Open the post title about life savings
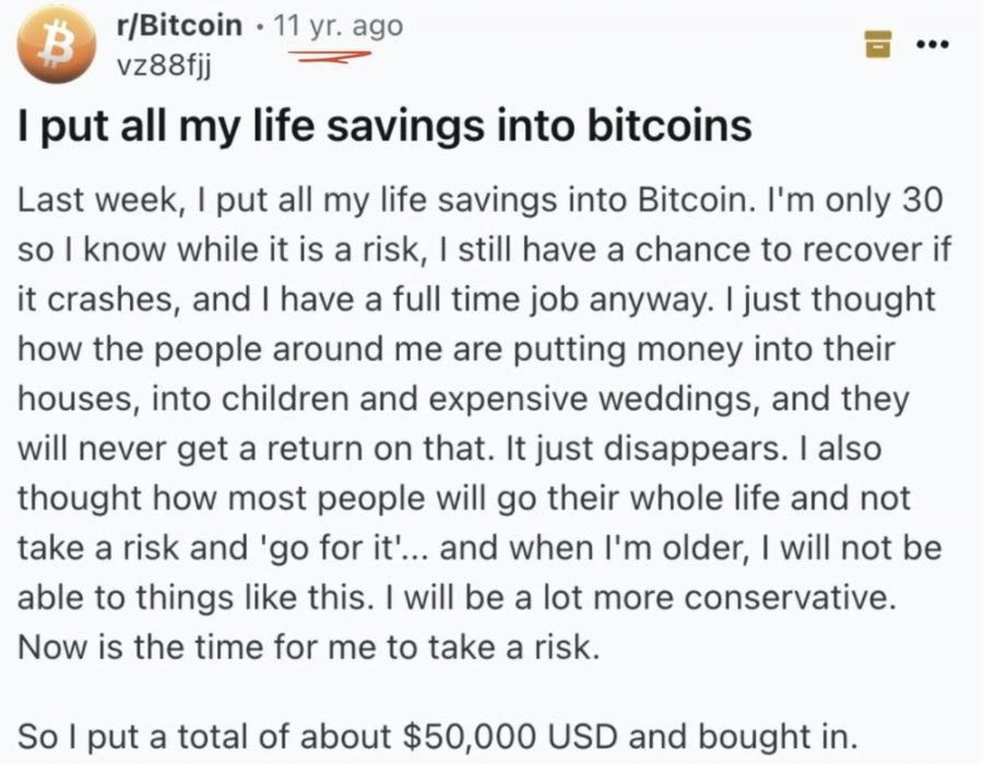Viewport: 983px width, 764px height. (x=384, y=126)
